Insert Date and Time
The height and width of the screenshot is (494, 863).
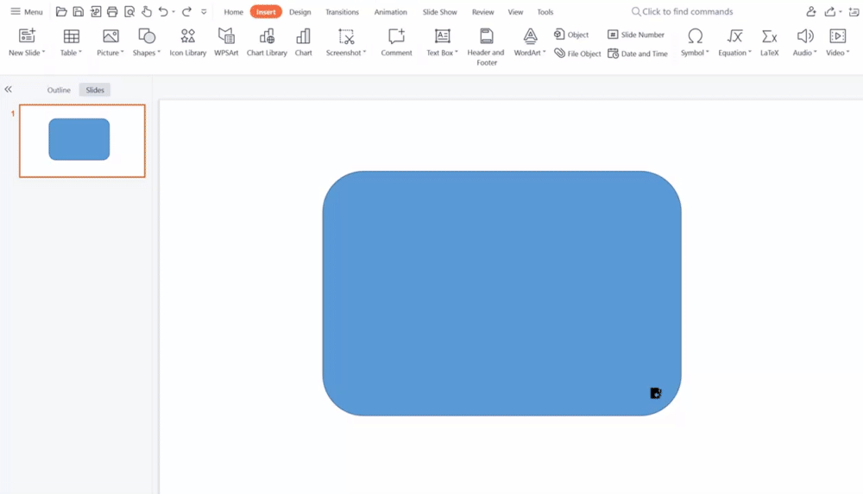638,54
